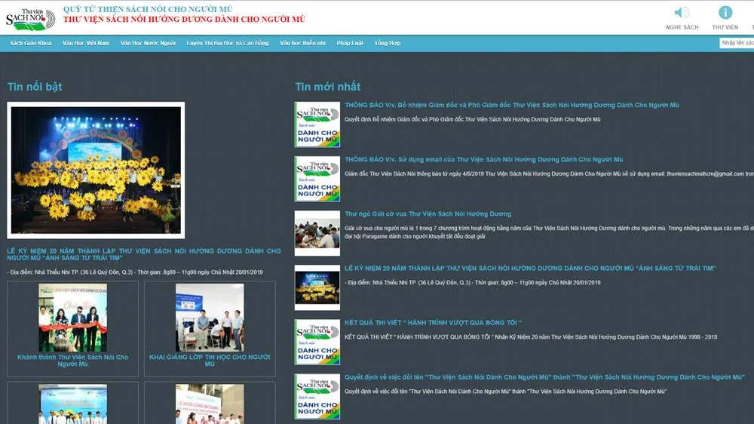The width and height of the screenshot is (754, 424).
Task: Open Thư ngỏ Giải cờ vua link
Action: pos(428,214)
